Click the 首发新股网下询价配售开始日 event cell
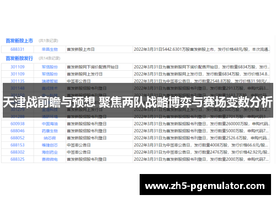The image size is (276, 200). click(93, 67)
